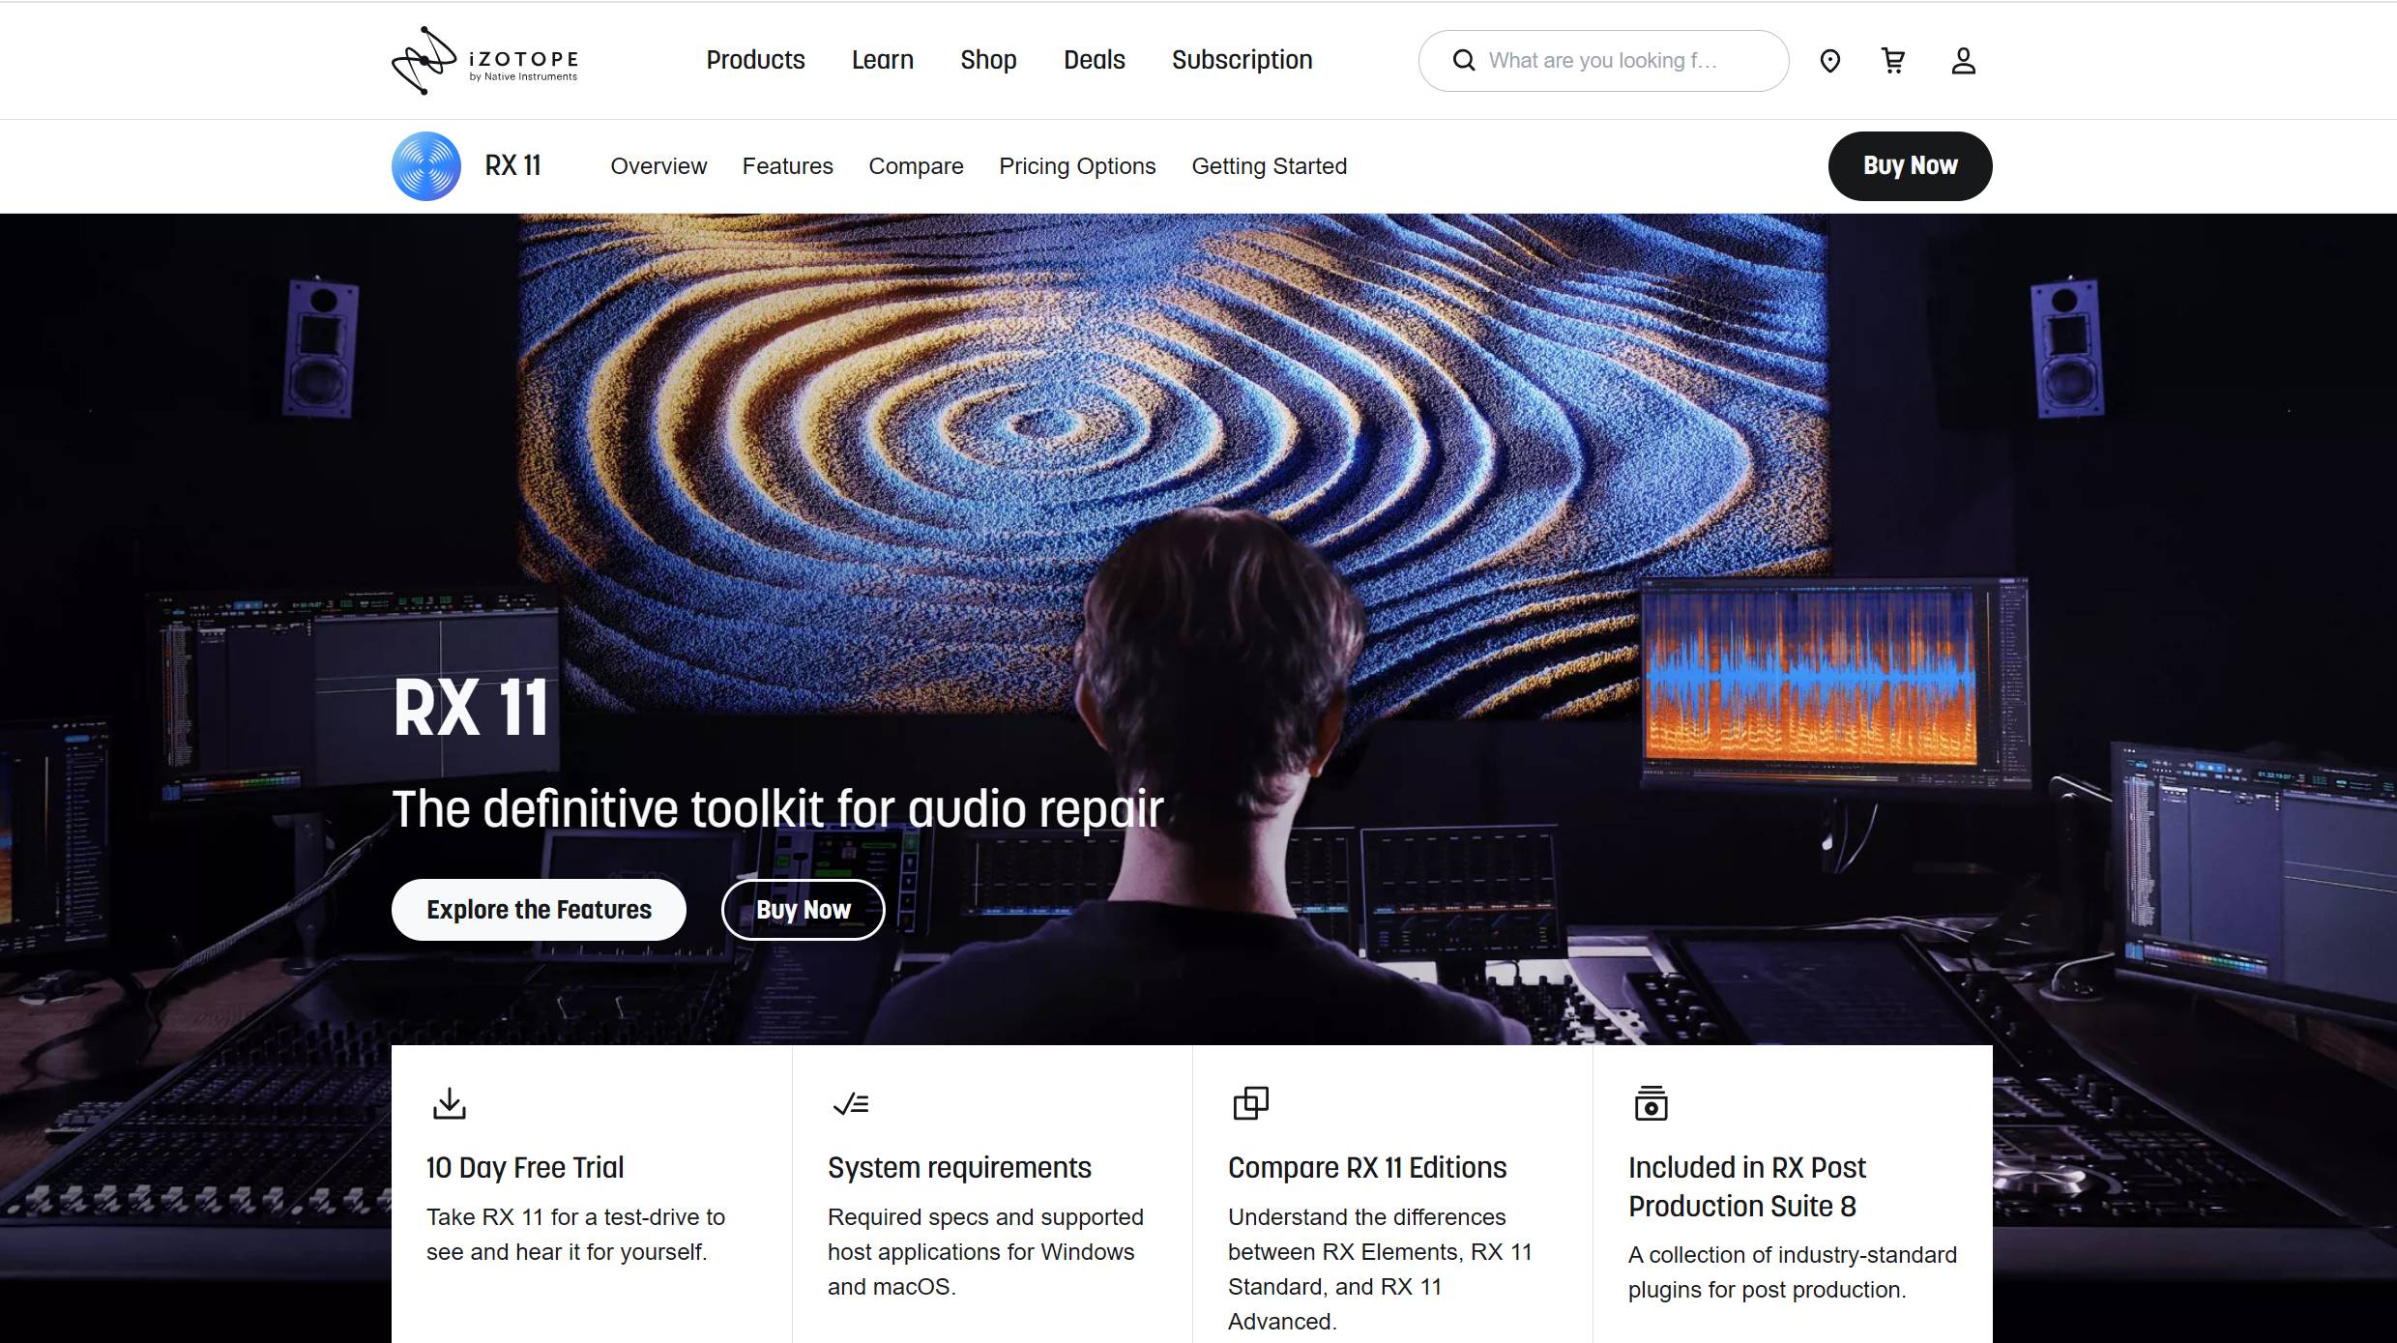Click 'Take RX 11 for a test-drive' description

575,1235
